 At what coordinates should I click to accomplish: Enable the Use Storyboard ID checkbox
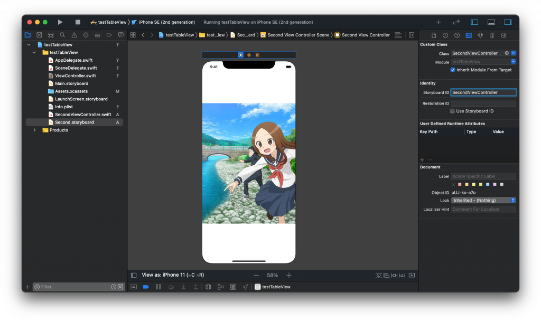(x=453, y=111)
